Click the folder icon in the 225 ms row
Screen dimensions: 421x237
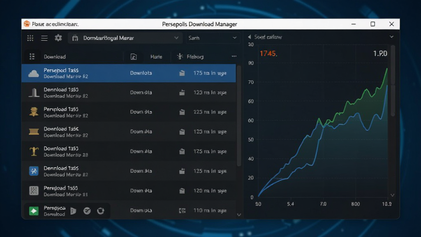[182, 112]
